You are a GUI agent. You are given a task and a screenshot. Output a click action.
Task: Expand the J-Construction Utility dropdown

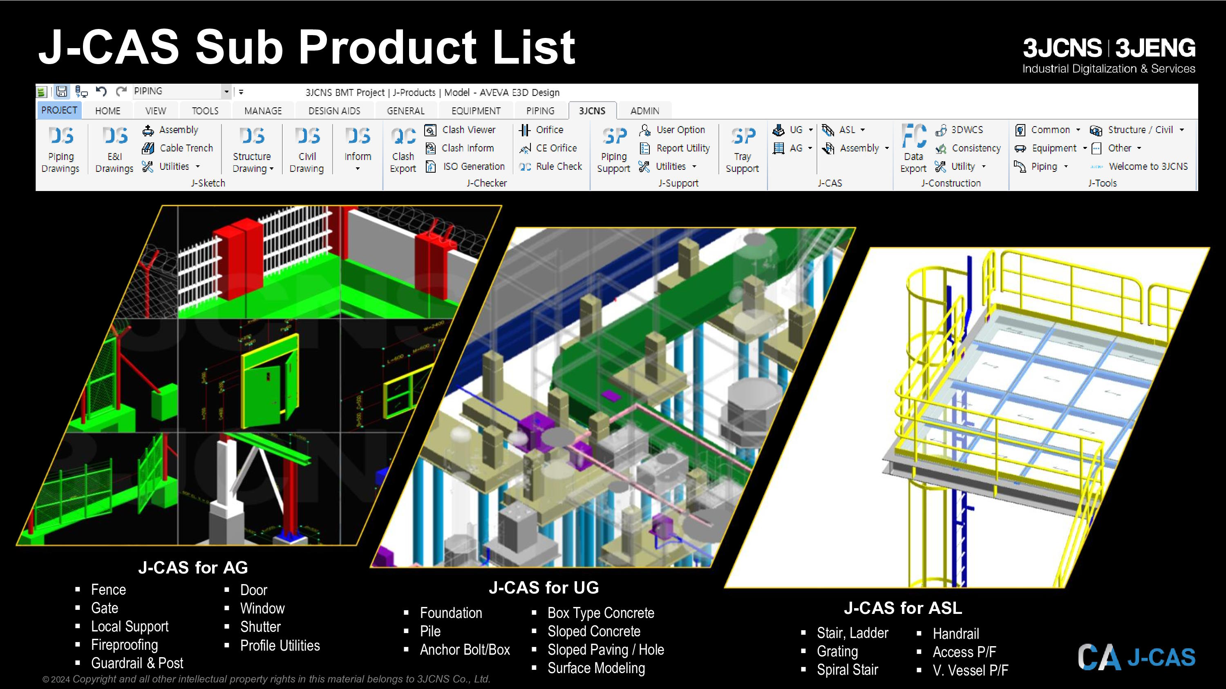[x=984, y=167]
